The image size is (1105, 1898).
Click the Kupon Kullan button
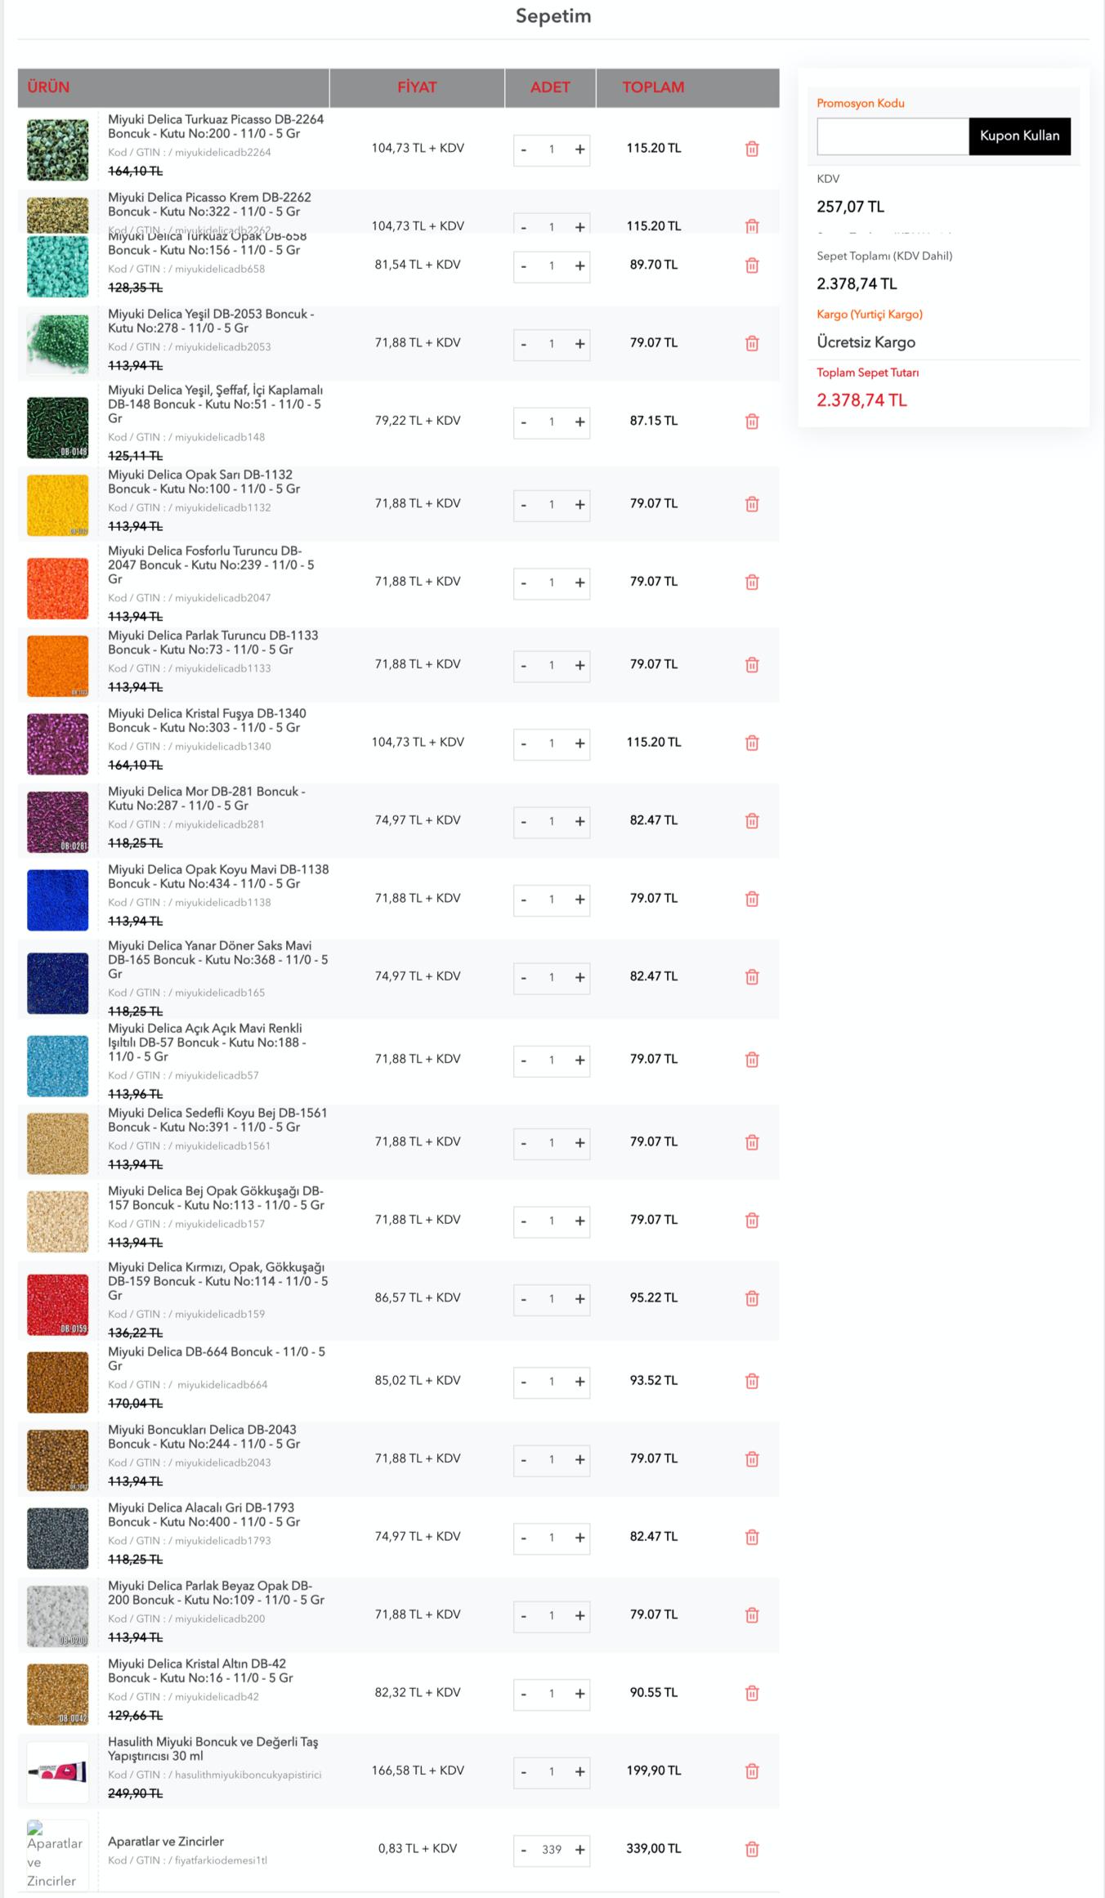click(1019, 136)
